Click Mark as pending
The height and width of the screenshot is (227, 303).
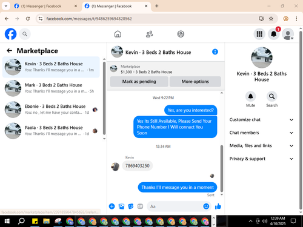(x=139, y=82)
